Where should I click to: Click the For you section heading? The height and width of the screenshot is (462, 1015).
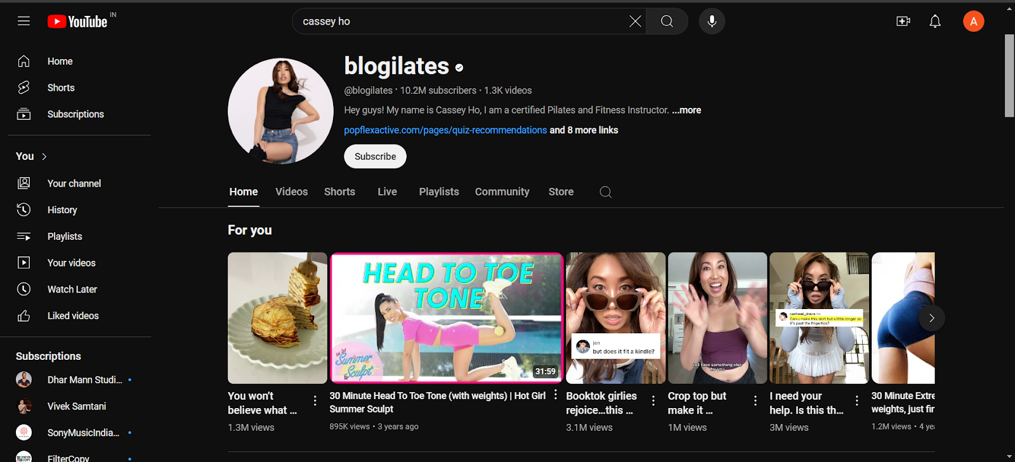250,230
